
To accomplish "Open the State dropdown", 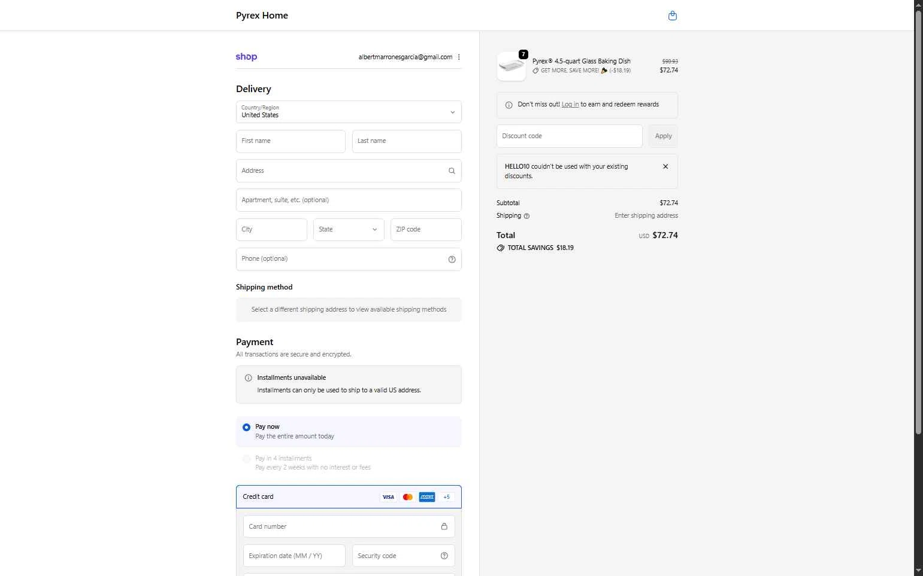I will (349, 230).
